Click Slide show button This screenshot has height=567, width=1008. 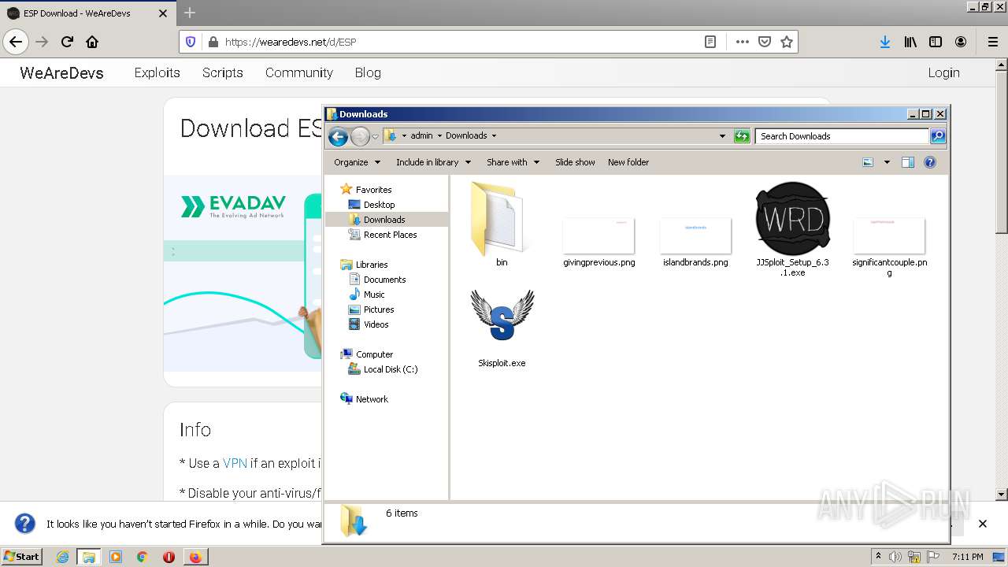(x=575, y=162)
